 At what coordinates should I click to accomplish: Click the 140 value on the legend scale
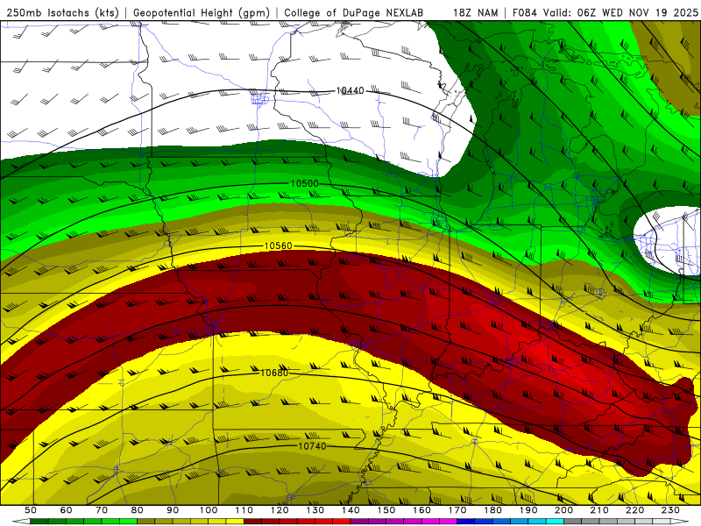[x=350, y=510]
